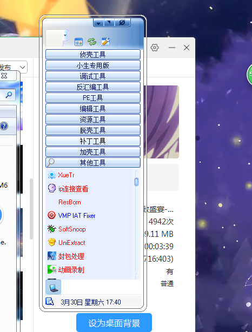The image size is (252, 332).
Task: Select the UniExtract text entry
Action: pos(72,243)
